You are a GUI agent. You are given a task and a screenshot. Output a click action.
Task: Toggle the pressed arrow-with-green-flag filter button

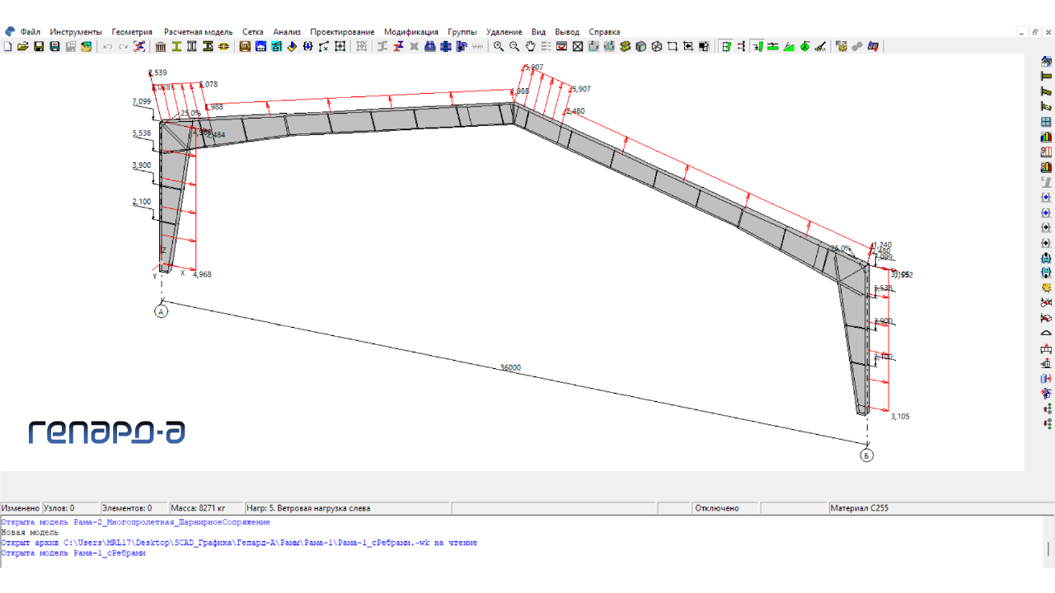pos(757,47)
